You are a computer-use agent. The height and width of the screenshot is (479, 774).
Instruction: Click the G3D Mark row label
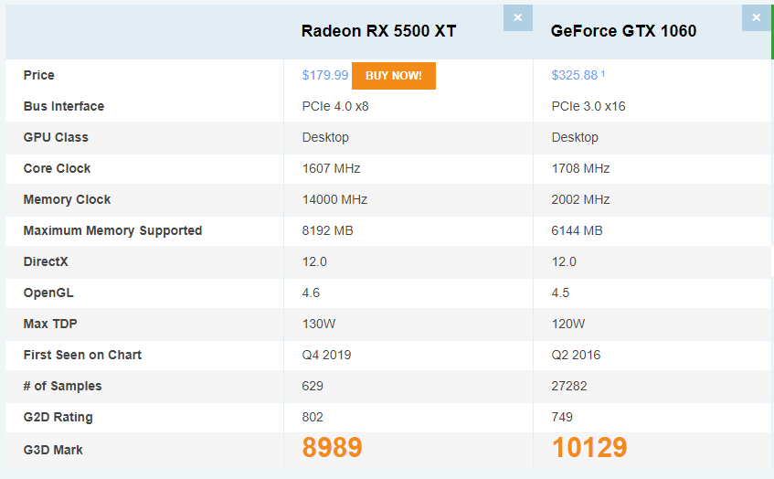52,448
